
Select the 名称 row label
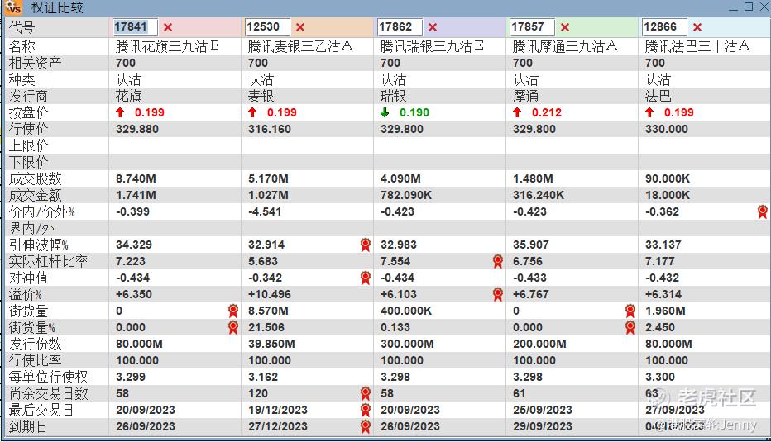[22, 46]
